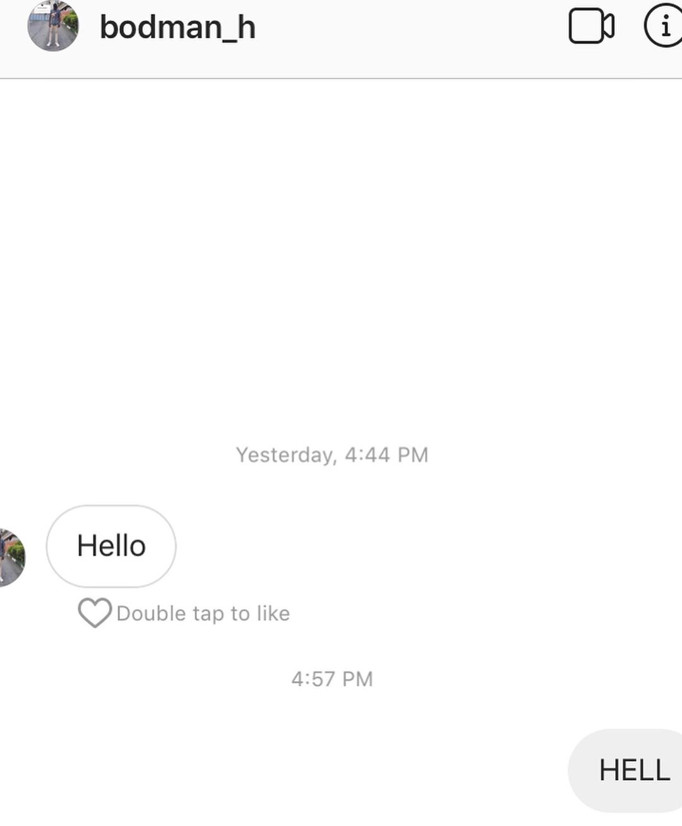
Task: Click the avatar beside the Hello message
Action: coord(11,557)
